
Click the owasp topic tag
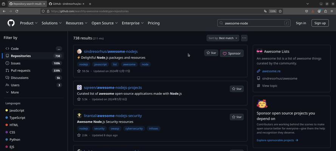(115, 129)
